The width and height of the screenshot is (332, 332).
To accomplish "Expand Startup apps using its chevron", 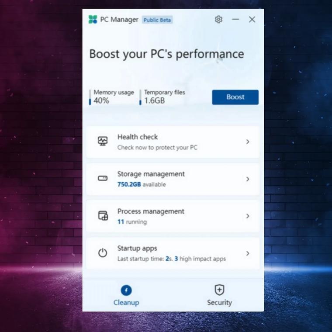I will (248, 253).
